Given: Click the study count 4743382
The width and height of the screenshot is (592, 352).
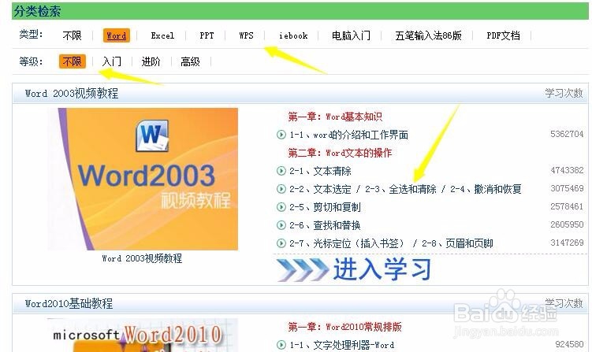Looking at the screenshot, I should click(567, 170).
